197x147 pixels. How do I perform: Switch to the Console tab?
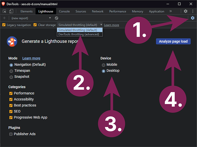pos(64,11)
